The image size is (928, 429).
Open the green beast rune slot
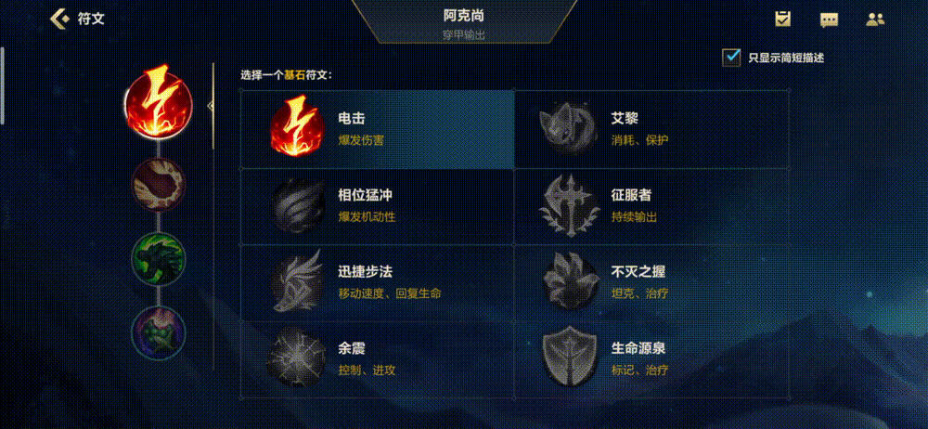[x=159, y=259]
